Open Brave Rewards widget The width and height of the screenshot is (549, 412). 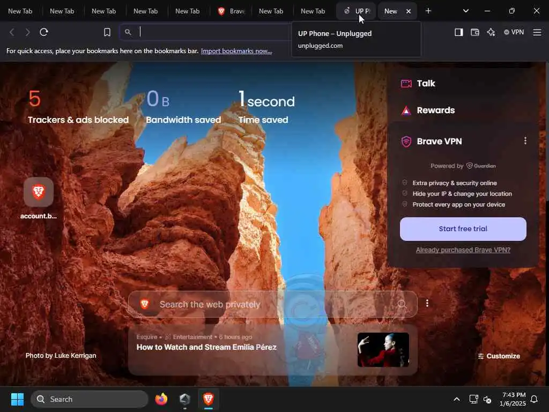click(435, 111)
